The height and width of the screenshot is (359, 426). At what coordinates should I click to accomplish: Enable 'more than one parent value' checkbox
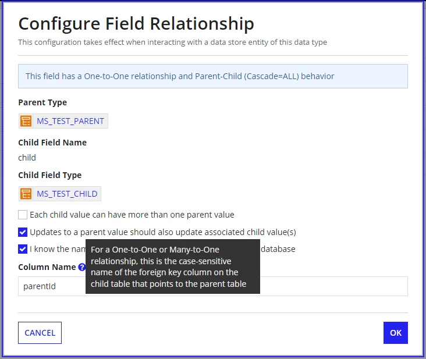(x=23, y=215)
